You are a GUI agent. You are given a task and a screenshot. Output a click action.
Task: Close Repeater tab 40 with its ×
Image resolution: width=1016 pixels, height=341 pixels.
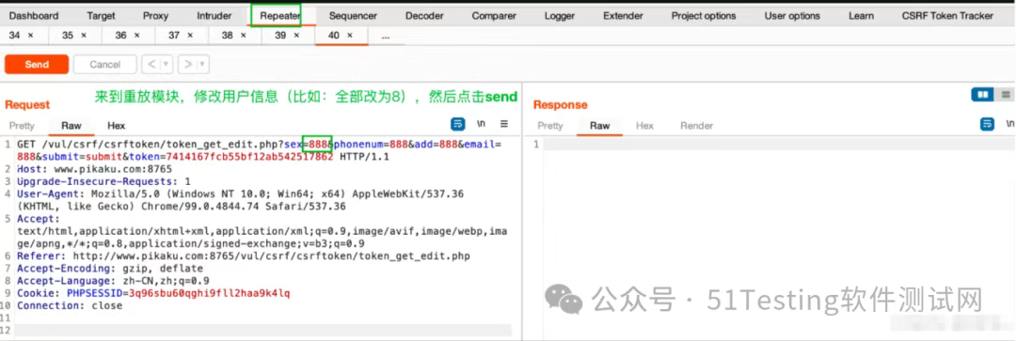click(x=350, y=36)
